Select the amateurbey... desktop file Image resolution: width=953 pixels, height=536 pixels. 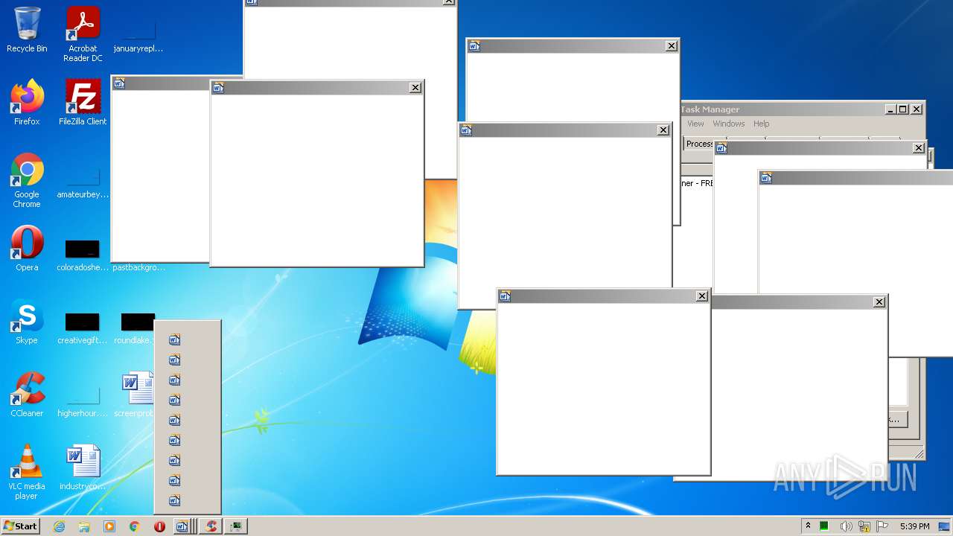(83, 179)
